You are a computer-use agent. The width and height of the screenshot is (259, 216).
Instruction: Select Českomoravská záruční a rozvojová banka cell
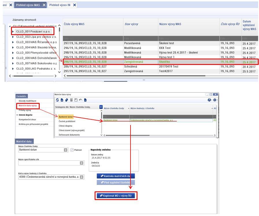[x=171, y=120]
